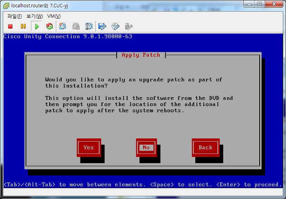
Task: Open the VM(V) menu
Action: pos(54,16)
